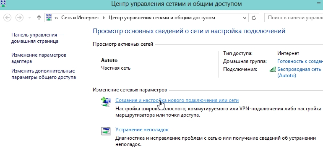Image resolution: width=323 pixels, height=164 pixels.
Task: Click the Готовность к созданию homegroup link
Action: (x=300, y=61)
